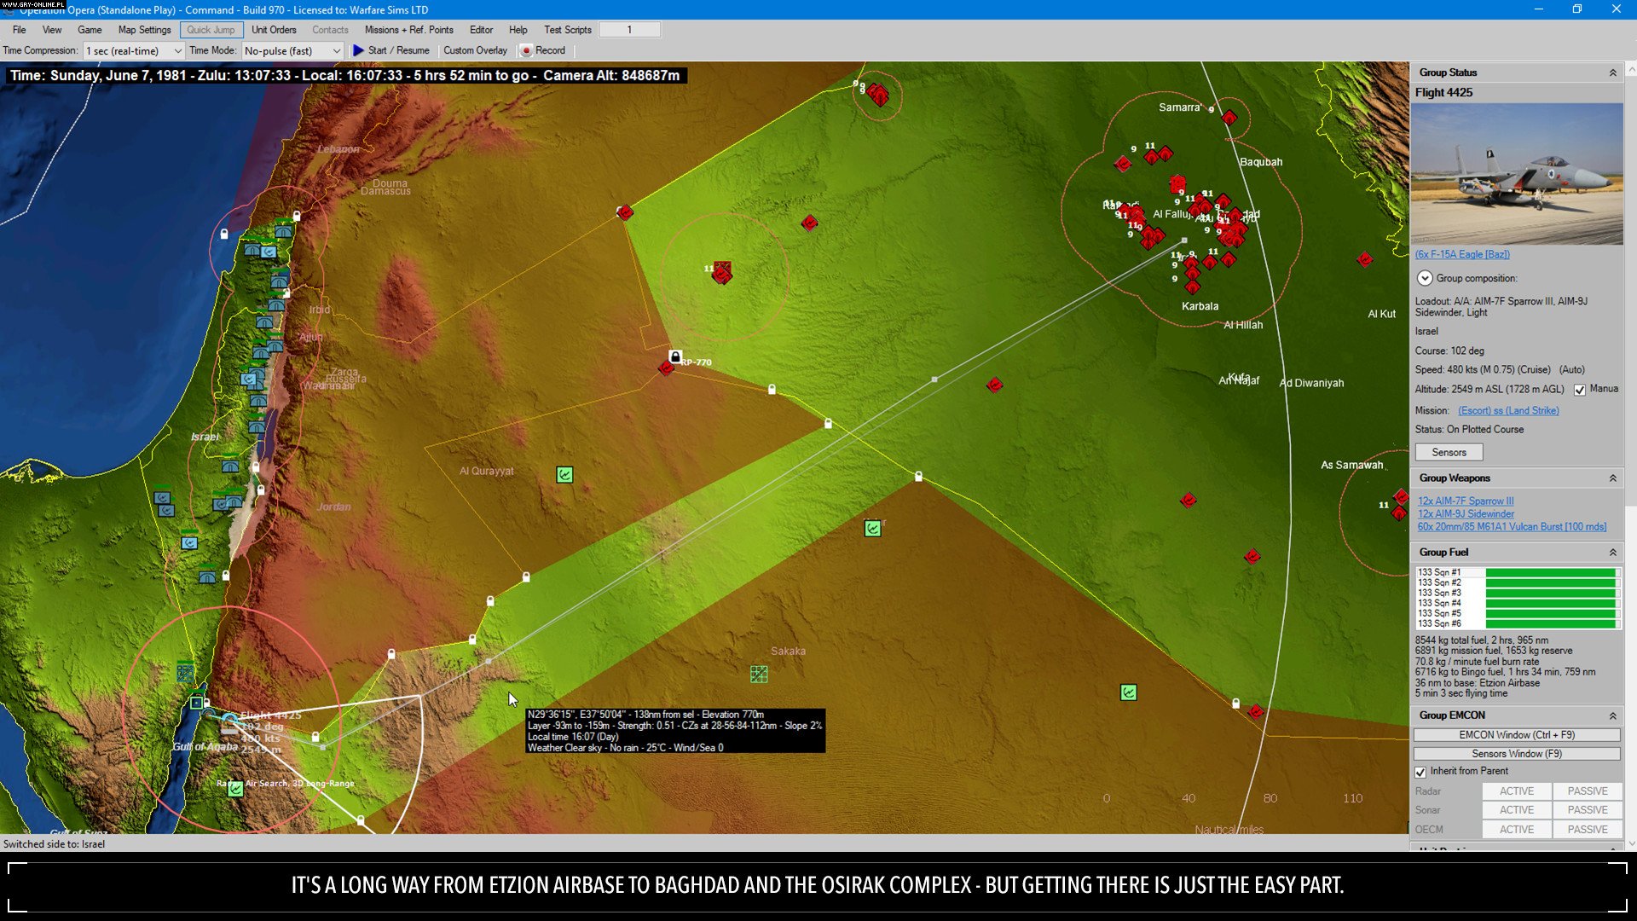Click the green waypoint checkmark near Al Qurayyat

pyautogui.click(x=564, y=475)
